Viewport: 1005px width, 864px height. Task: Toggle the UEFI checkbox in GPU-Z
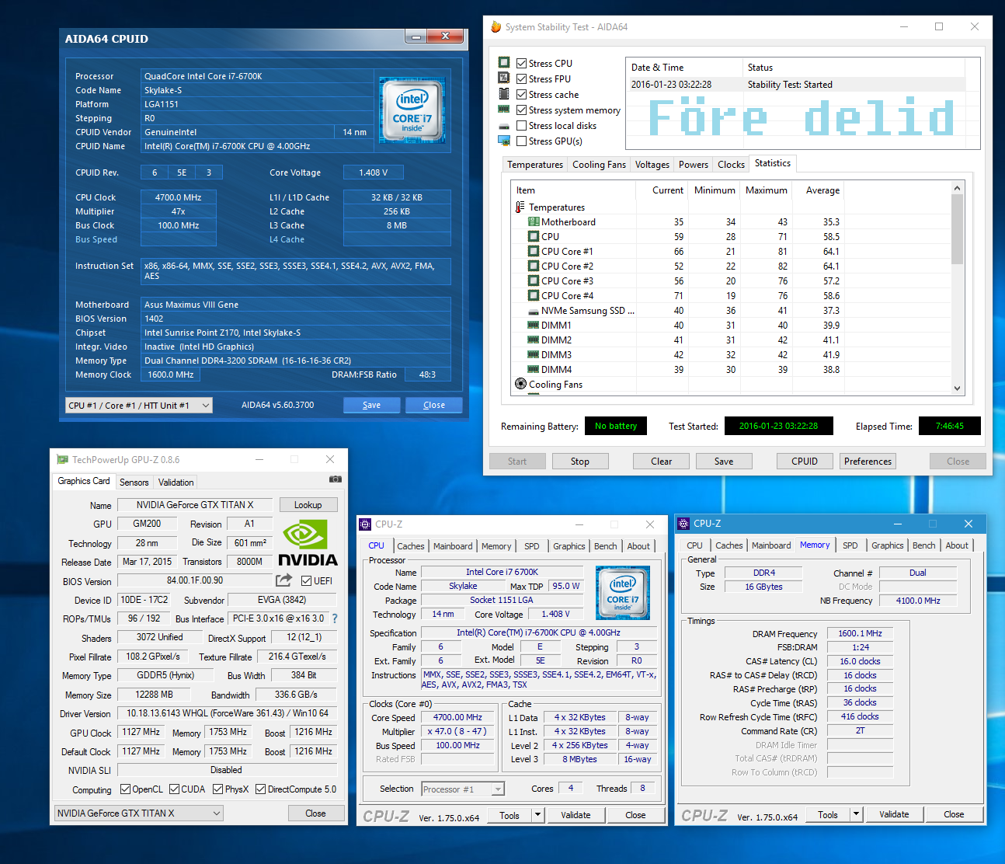[306, 581]
